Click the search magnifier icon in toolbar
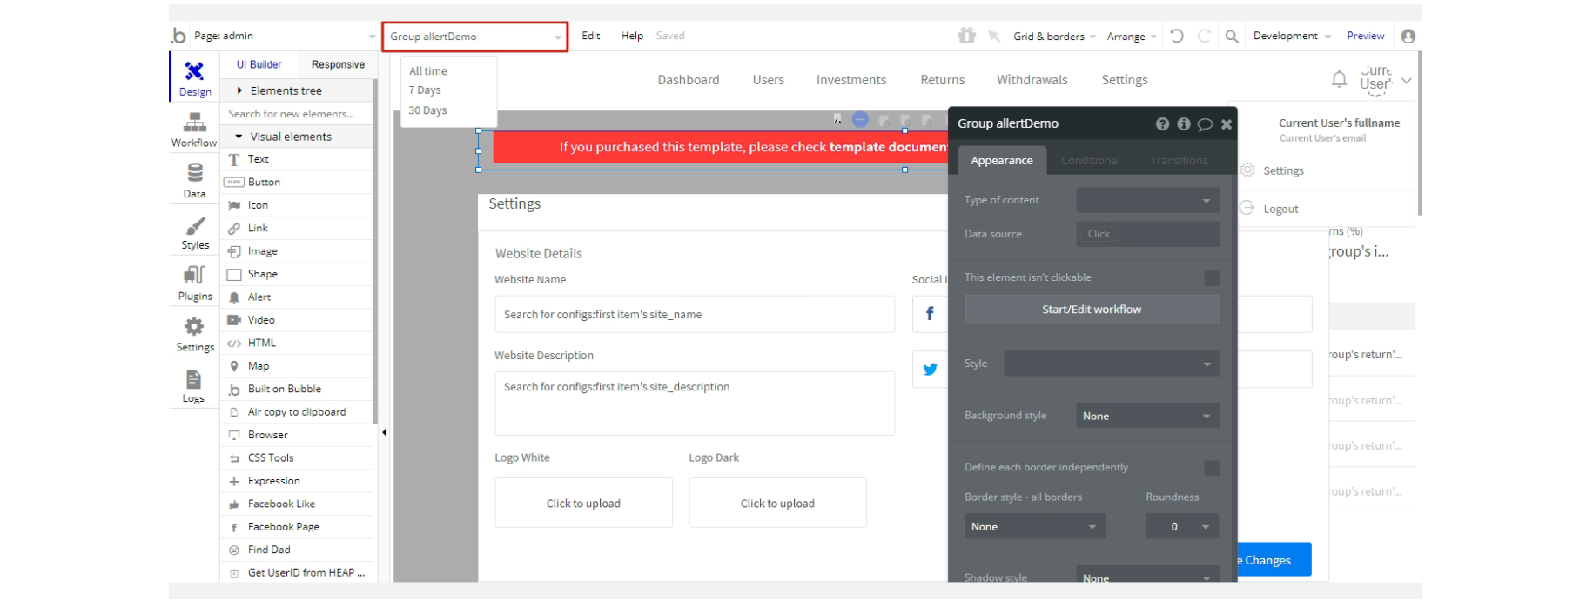The width and height of the screenshot is (1593, 607). (1232, 37)
